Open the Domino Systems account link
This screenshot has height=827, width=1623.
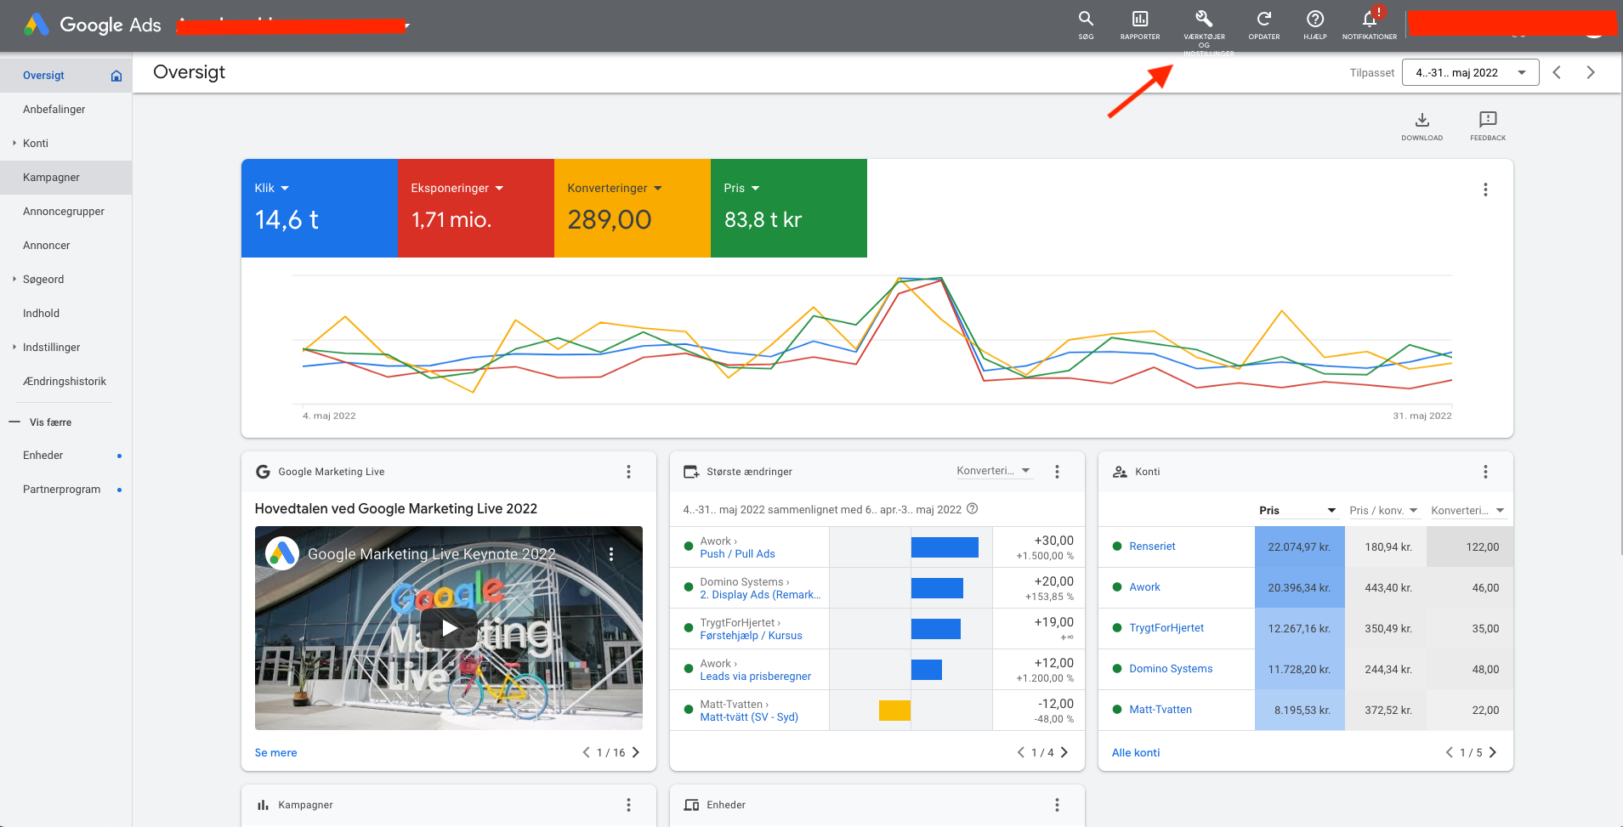pos(1171,669)
